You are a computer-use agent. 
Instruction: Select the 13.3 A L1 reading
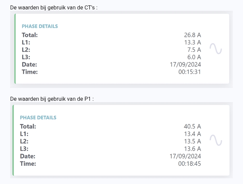193,42
